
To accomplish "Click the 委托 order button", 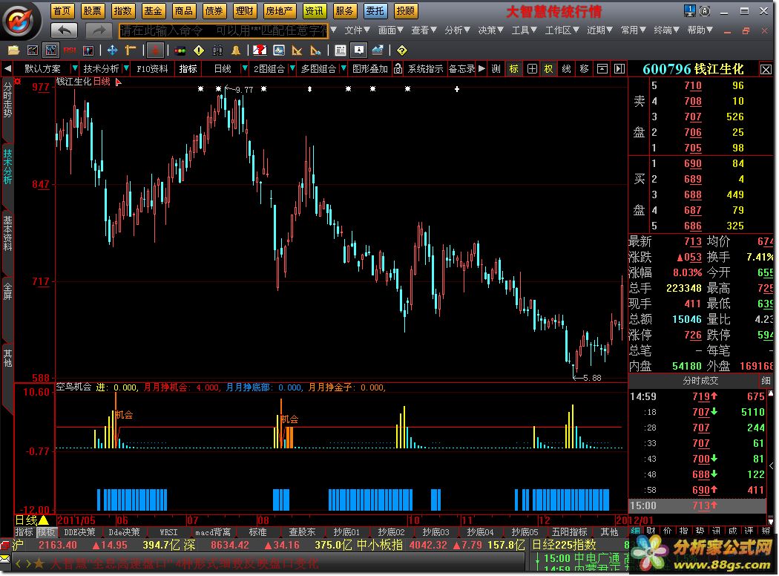I will coord(375,10).
